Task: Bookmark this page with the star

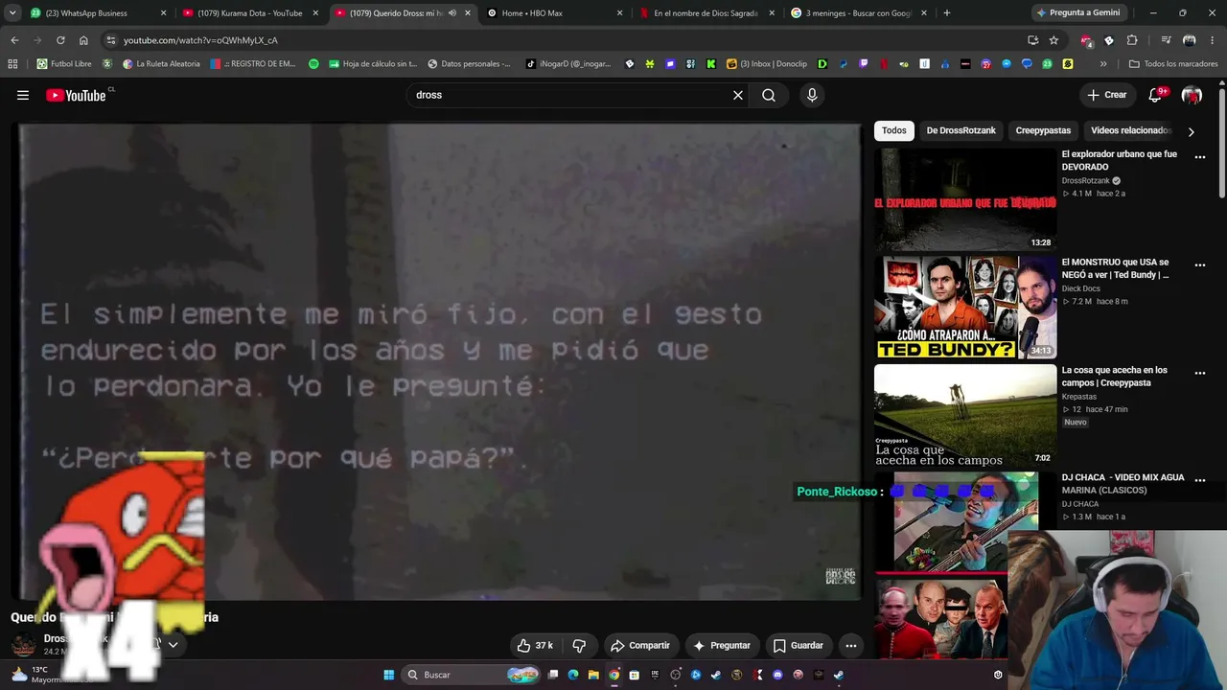Action: (1053, 40)
